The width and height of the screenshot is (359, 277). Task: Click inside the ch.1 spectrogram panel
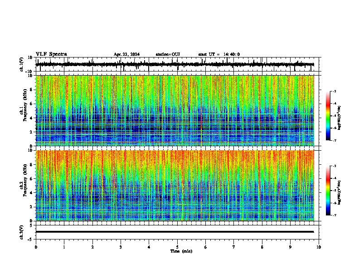pyautogui.click(x=175, y=110)
